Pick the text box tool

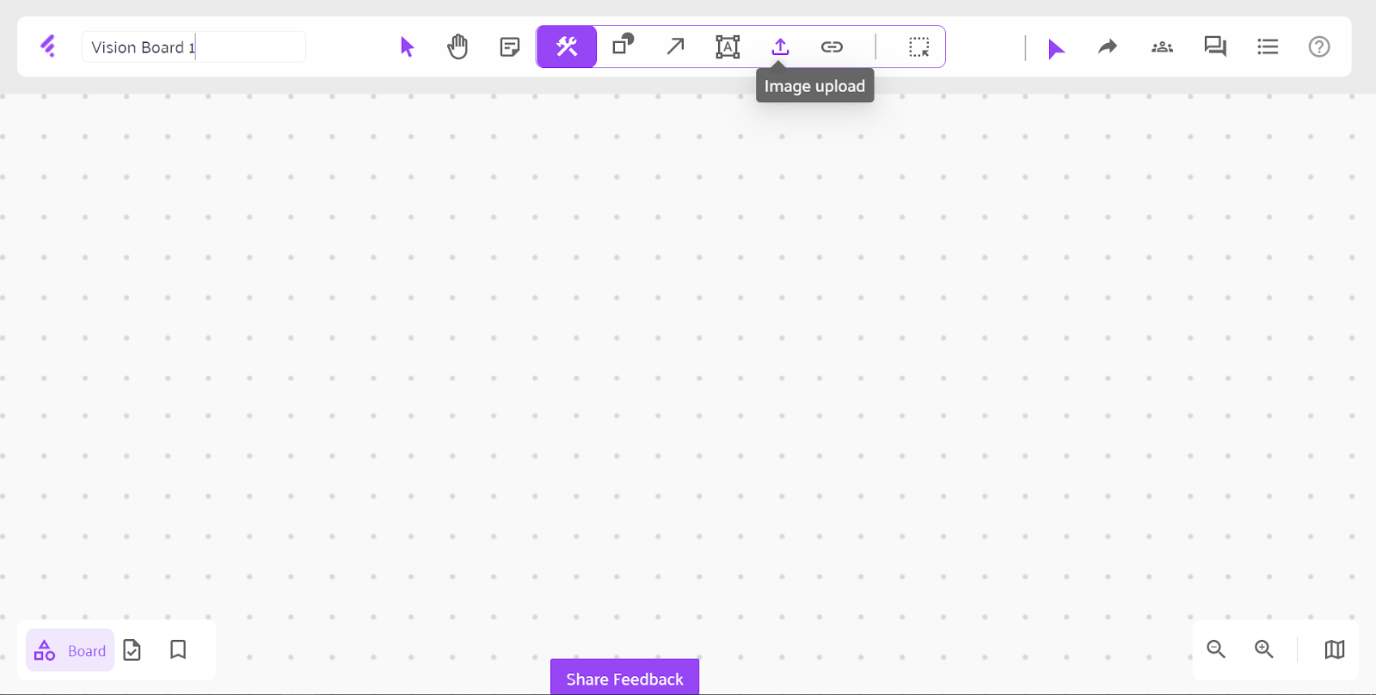[x=728, y=46]
